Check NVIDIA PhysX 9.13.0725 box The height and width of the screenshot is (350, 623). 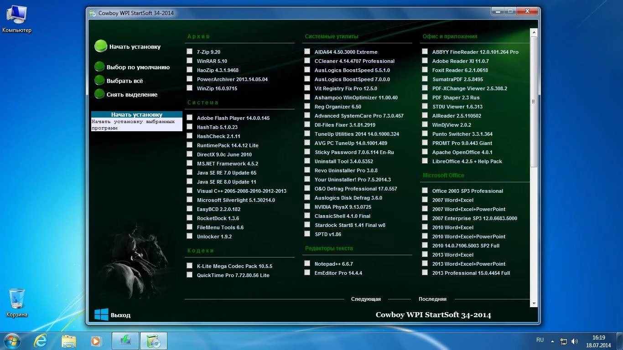point(307,206)
